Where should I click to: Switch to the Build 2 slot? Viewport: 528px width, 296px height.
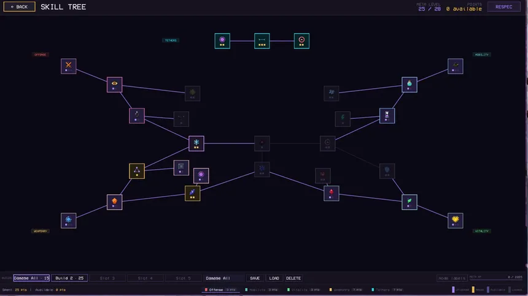(69, 278)
